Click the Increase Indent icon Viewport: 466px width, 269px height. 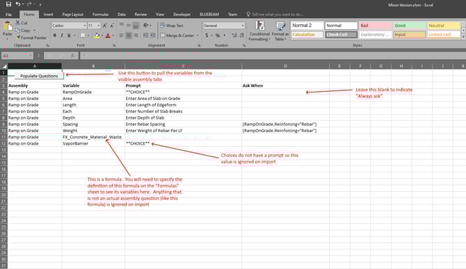(153, 35)
